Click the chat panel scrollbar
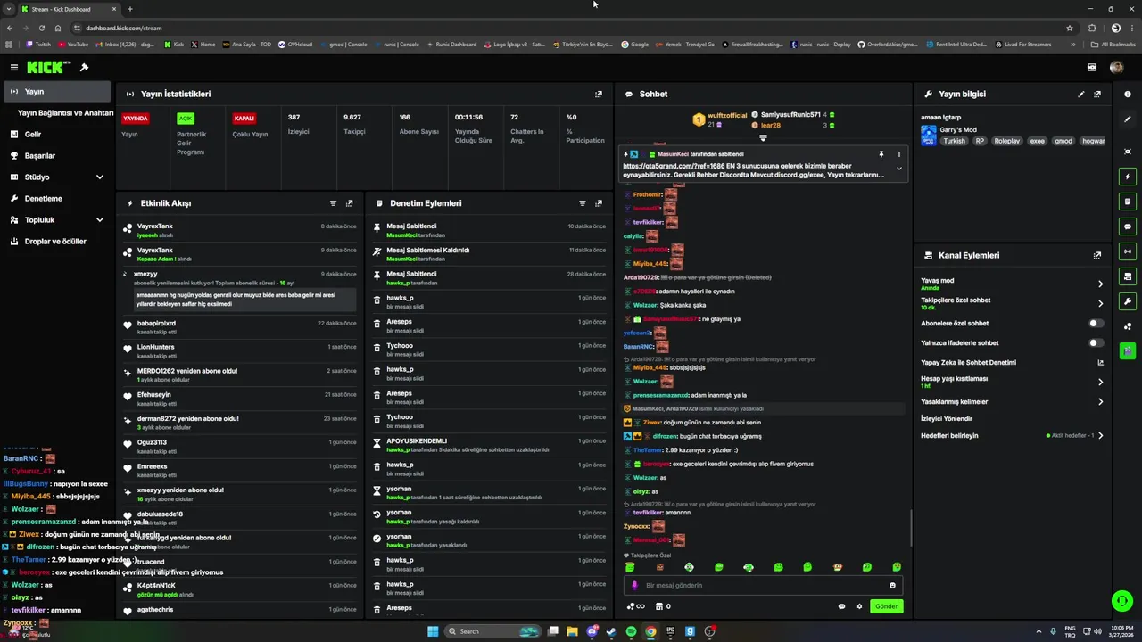This screenshot has height=642, width=1142. coord(910,528)
